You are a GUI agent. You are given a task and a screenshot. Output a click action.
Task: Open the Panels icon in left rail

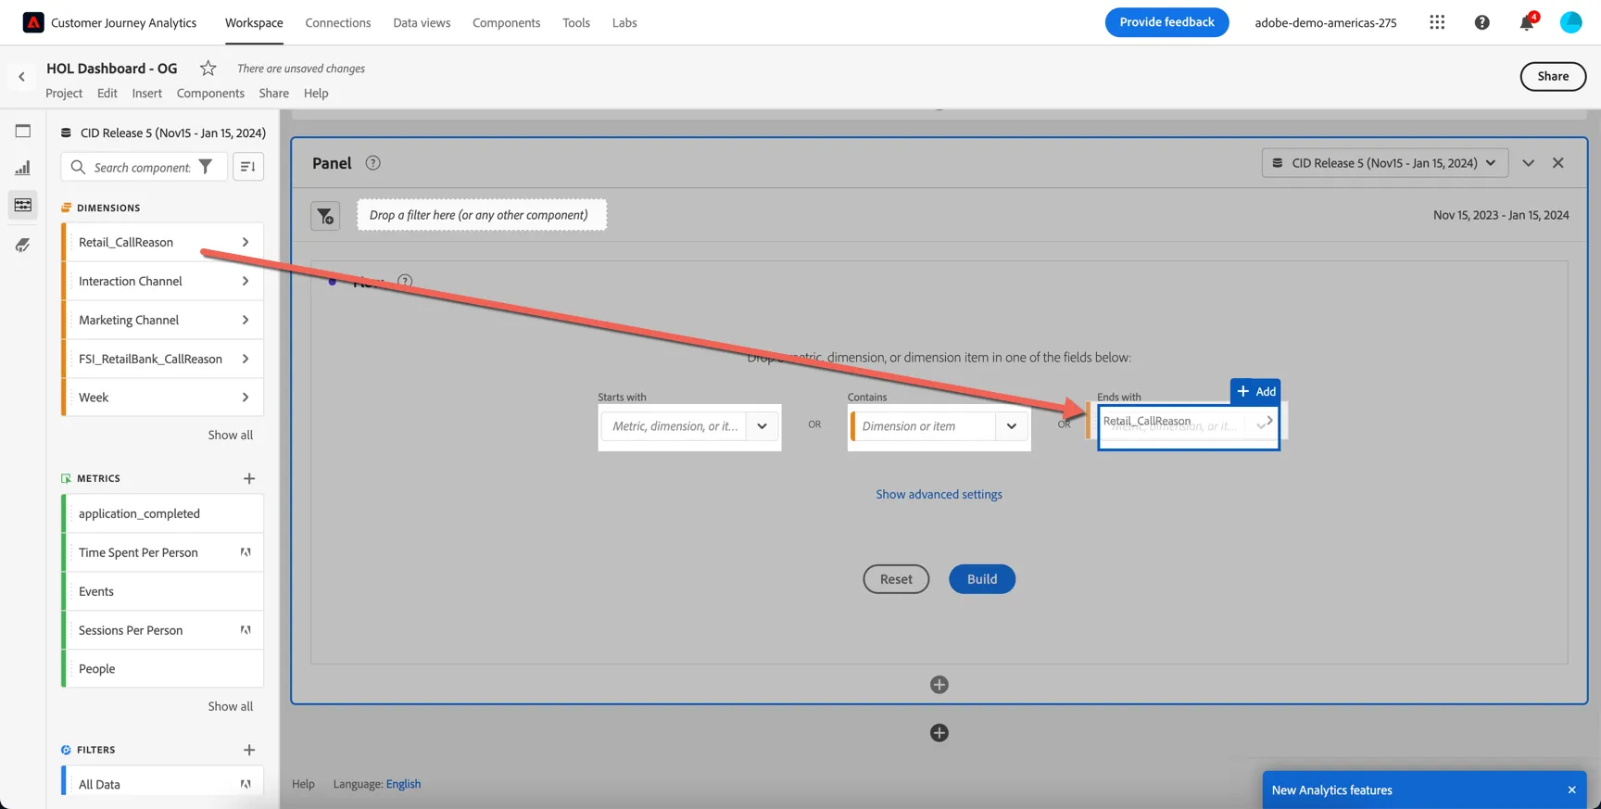(23, 131)
